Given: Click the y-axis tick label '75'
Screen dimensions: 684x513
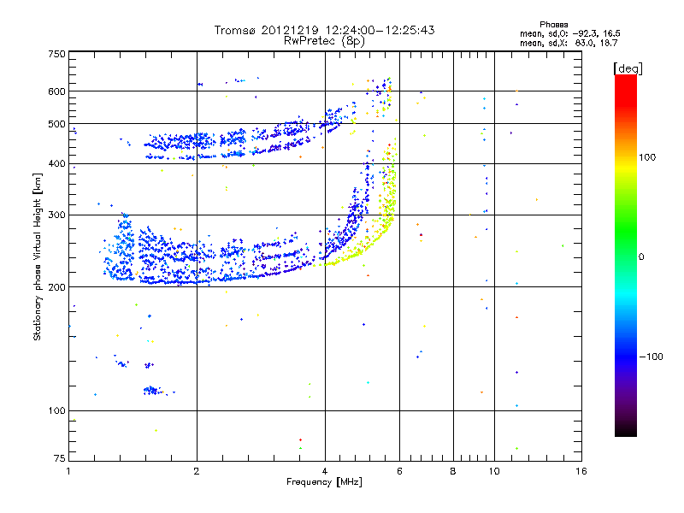Looking at the screenshot, I should [60, 458].
